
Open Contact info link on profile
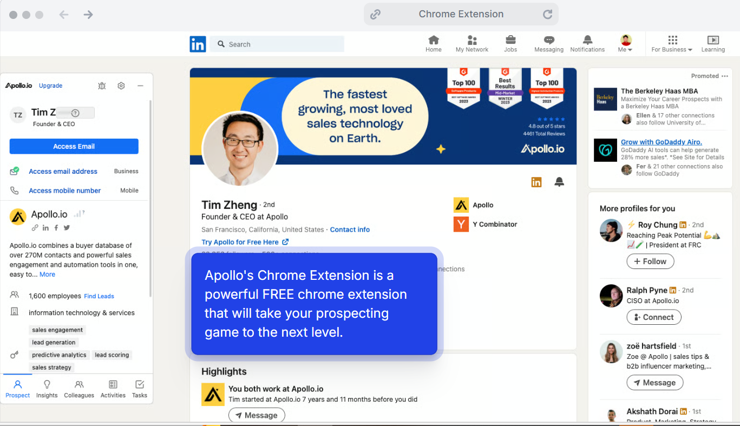pos(350,230)
